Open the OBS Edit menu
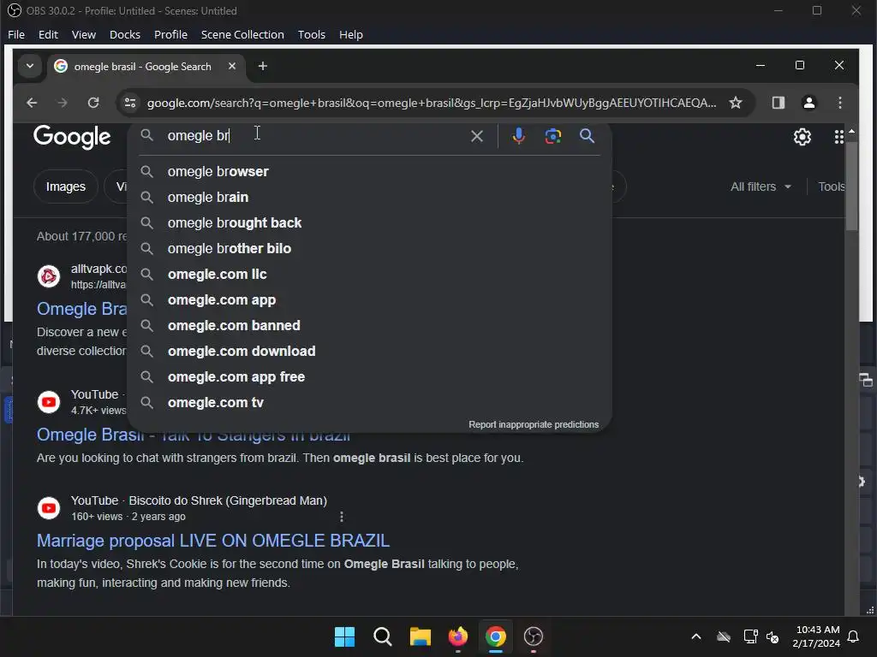Viewport: 877px width, 657px height. [48, 34]
